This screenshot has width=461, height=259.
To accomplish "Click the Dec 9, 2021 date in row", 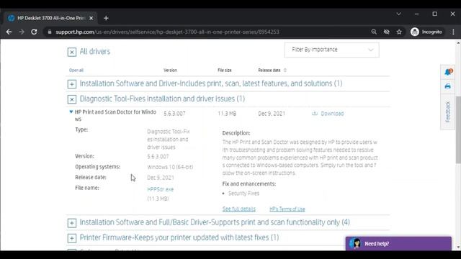I will click(x=272, y=114).
